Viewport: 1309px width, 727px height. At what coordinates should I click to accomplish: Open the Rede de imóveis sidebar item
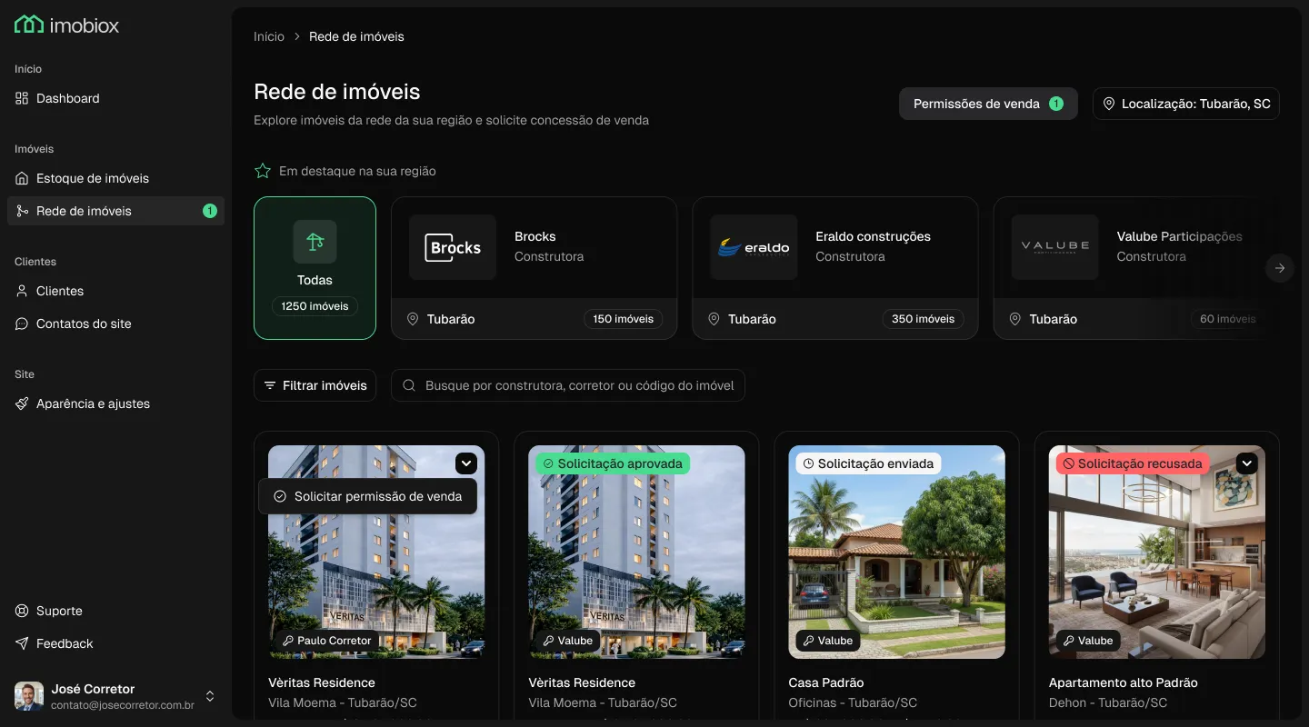click(115, 211)
